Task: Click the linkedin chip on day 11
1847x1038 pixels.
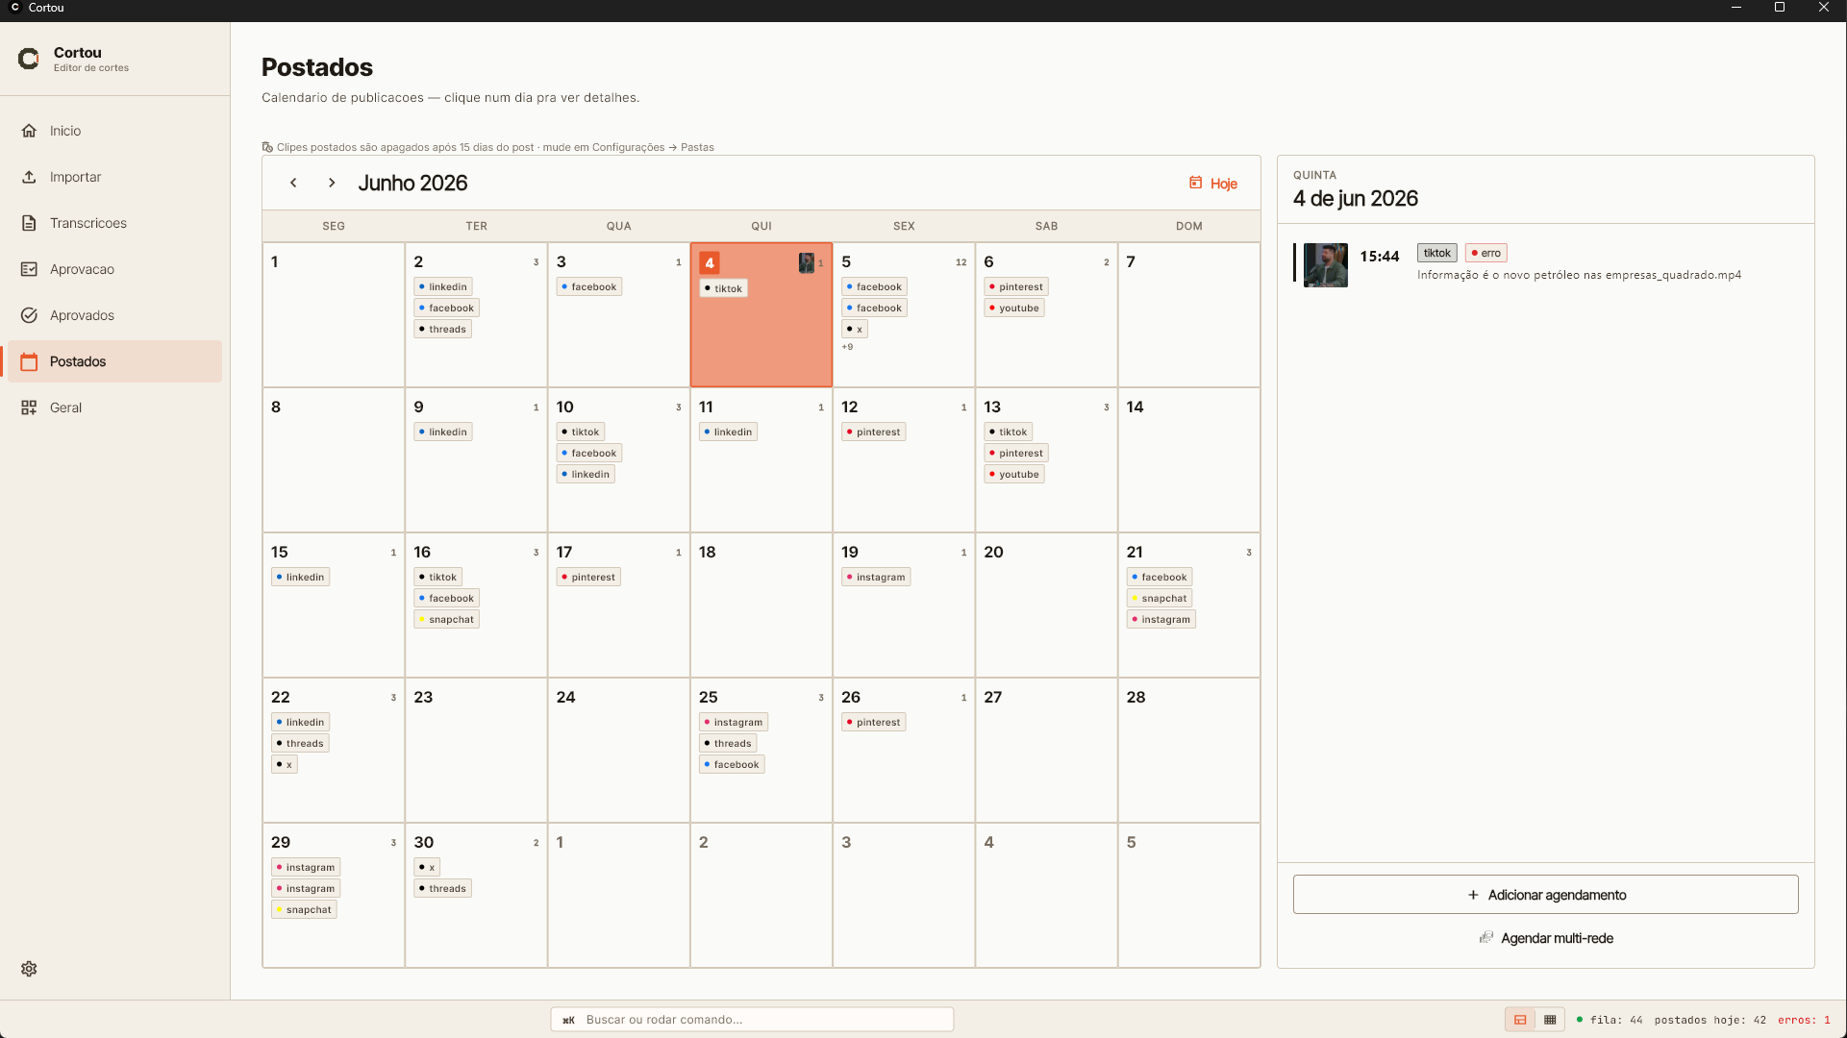Action: [728, 432]
